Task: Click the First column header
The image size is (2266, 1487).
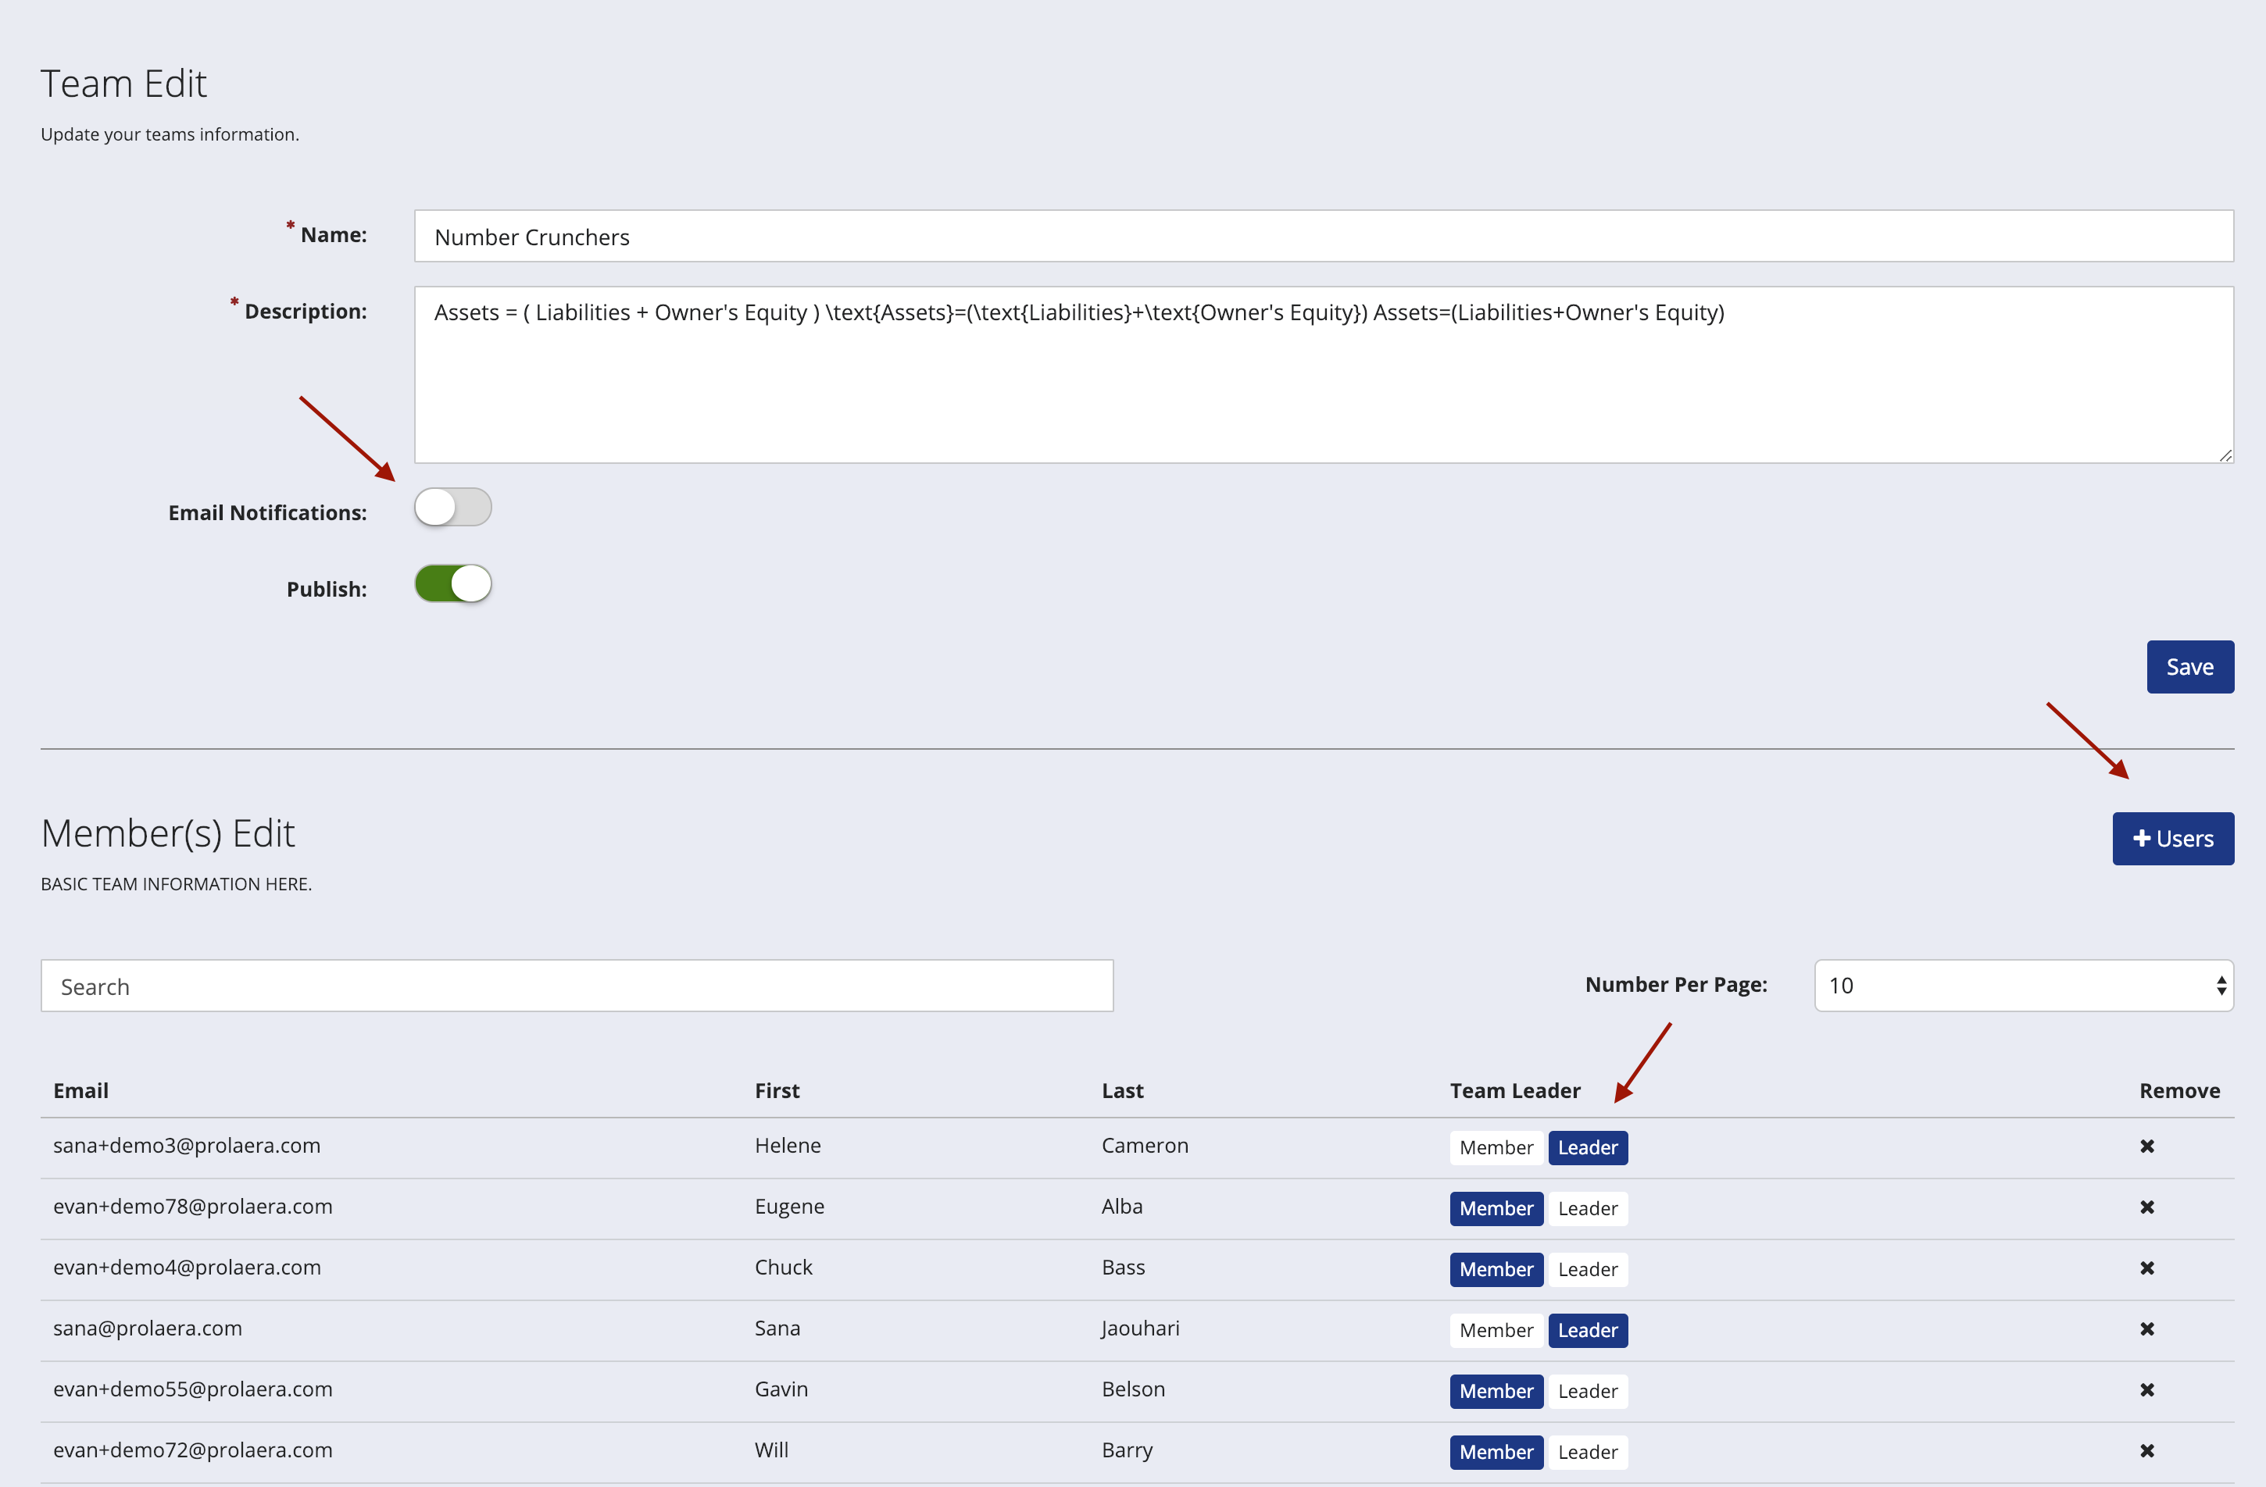Action: [777, 1090]
